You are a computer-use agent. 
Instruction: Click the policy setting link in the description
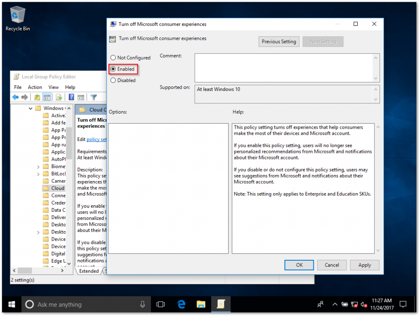(x=96, y=139)
